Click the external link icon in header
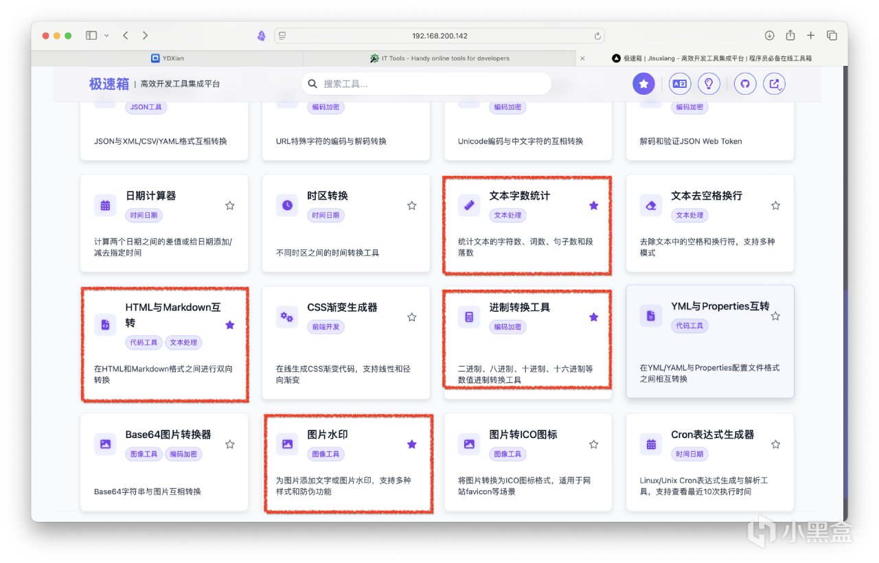Screen dimensions: 879x563 click(x=775, y=84)
